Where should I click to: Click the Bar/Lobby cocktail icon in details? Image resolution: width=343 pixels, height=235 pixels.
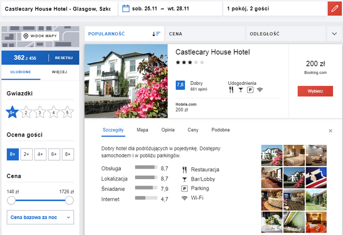click(184, 179)
